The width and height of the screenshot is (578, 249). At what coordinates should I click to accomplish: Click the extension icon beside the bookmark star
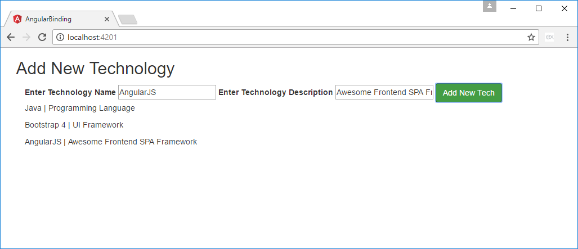pyautogui.click(x=550, y=37)
